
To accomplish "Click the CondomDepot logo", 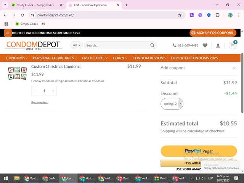I will coord(33,45).
